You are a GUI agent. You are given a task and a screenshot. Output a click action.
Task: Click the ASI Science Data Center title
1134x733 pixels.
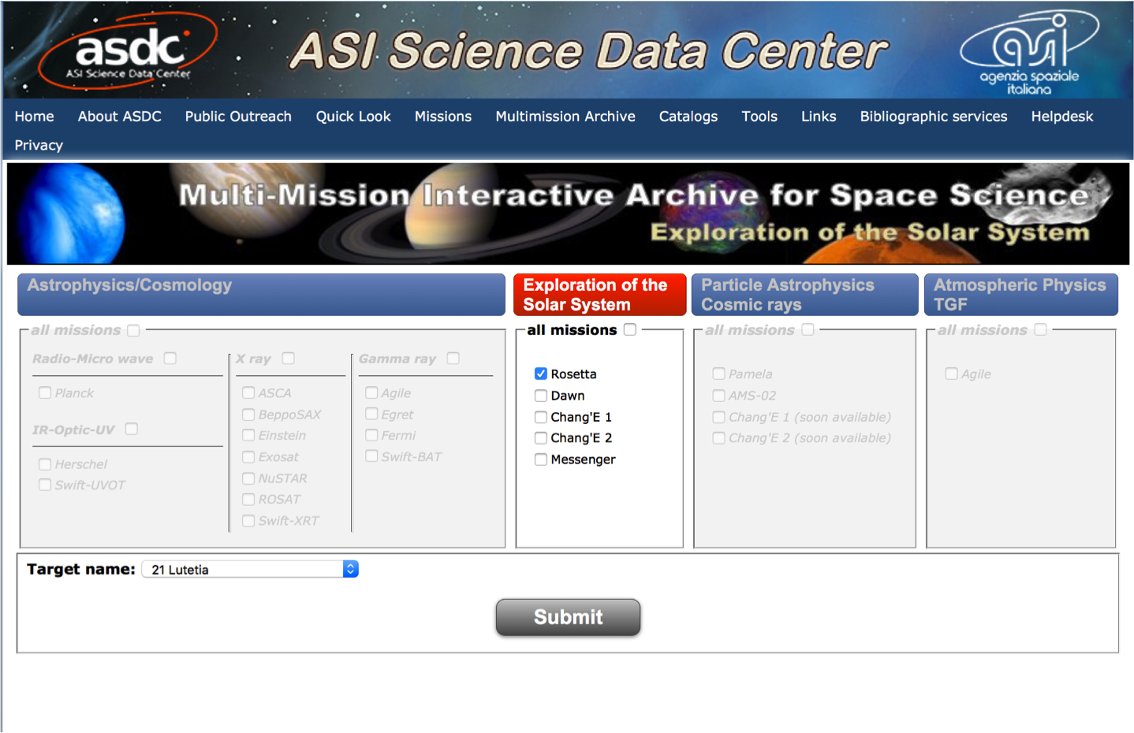click(588, 51)
